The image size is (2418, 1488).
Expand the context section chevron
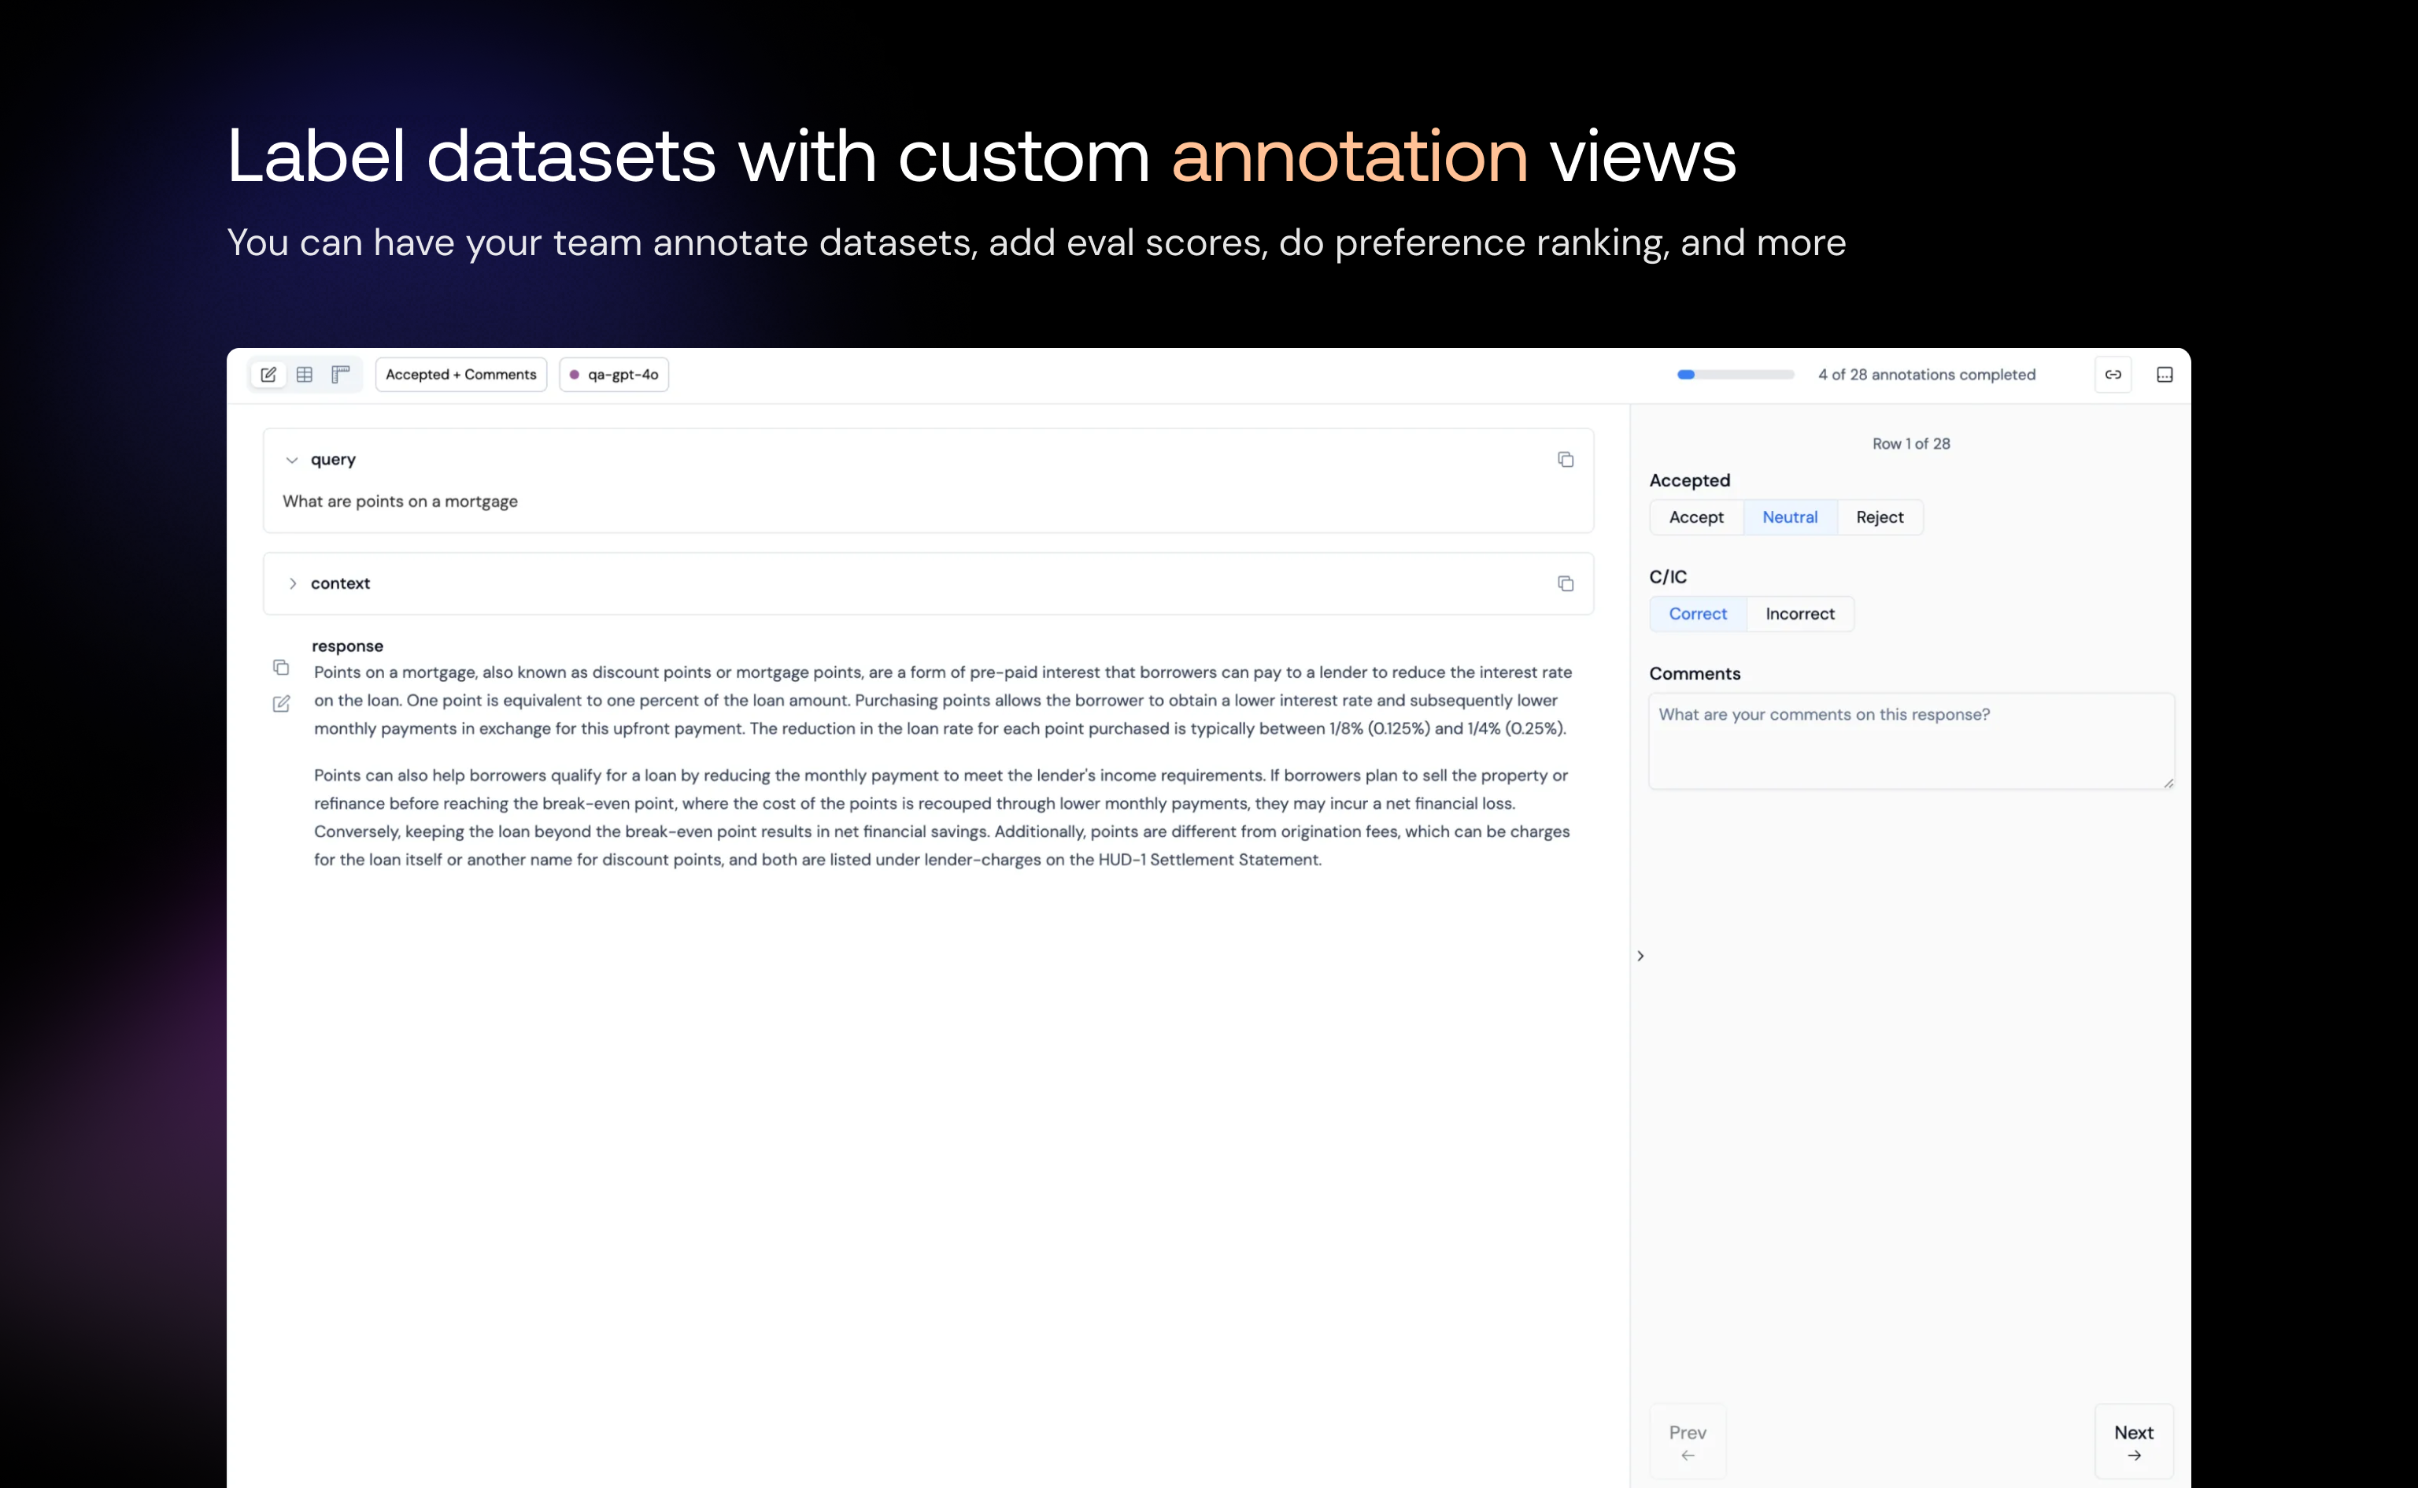click(292, 583)
